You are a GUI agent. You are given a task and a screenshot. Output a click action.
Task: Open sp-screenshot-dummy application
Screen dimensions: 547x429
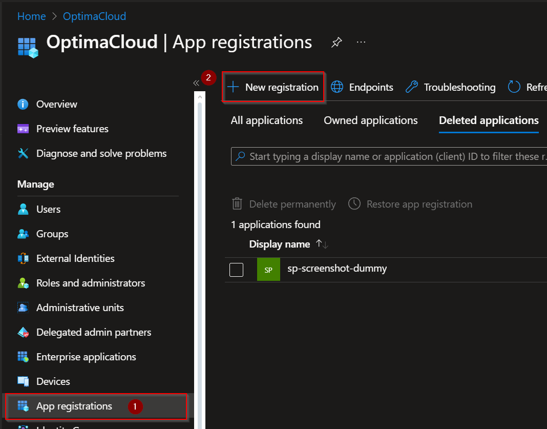tap(337, 269)
